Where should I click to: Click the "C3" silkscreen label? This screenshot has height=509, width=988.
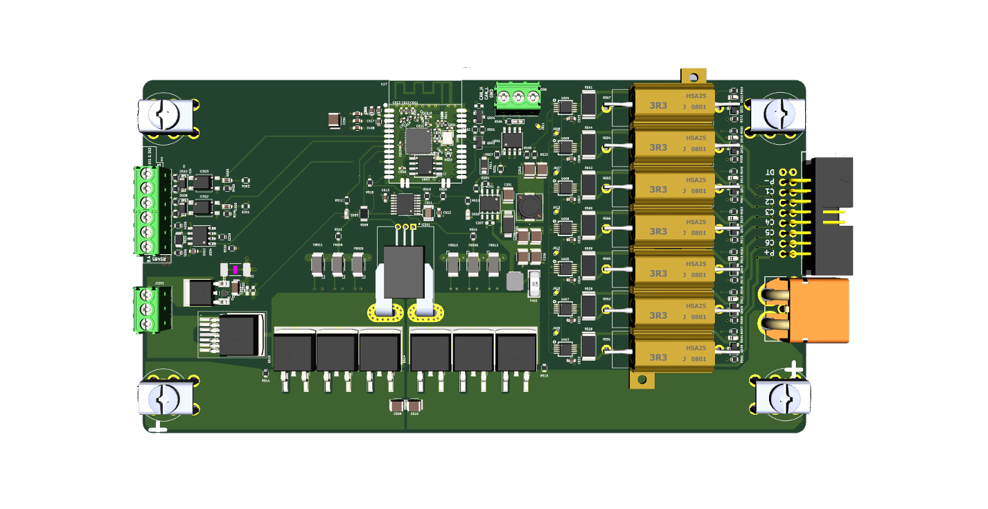(770, 213)
